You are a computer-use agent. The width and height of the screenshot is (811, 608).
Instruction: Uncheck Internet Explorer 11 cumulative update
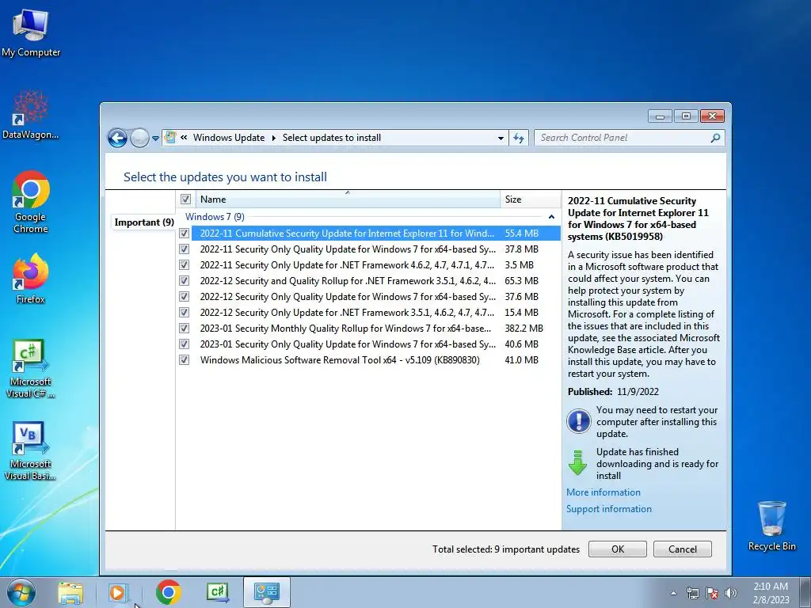tap(184, 234)
